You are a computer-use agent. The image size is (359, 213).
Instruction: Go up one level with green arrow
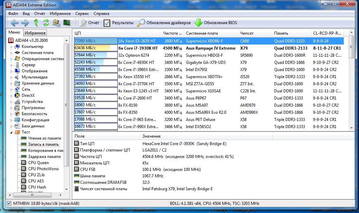coord(36,23)
